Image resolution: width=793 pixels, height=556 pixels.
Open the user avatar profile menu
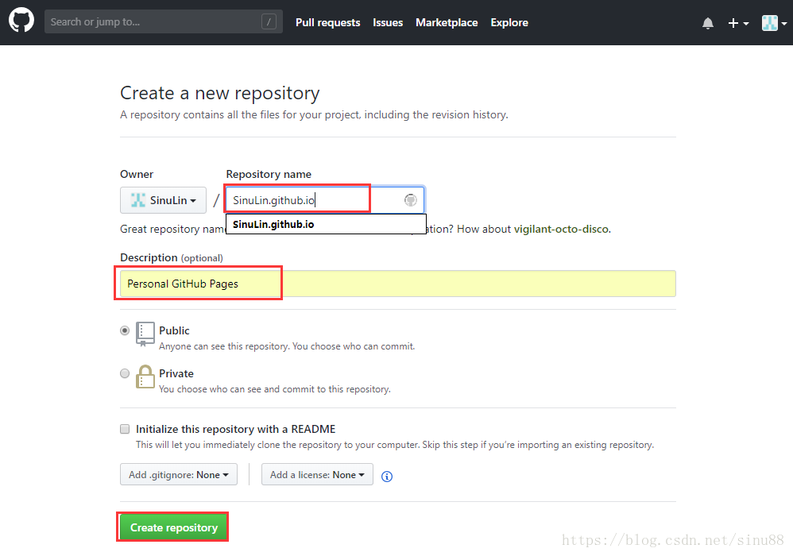pyautogui.click(x=774, y=23)
